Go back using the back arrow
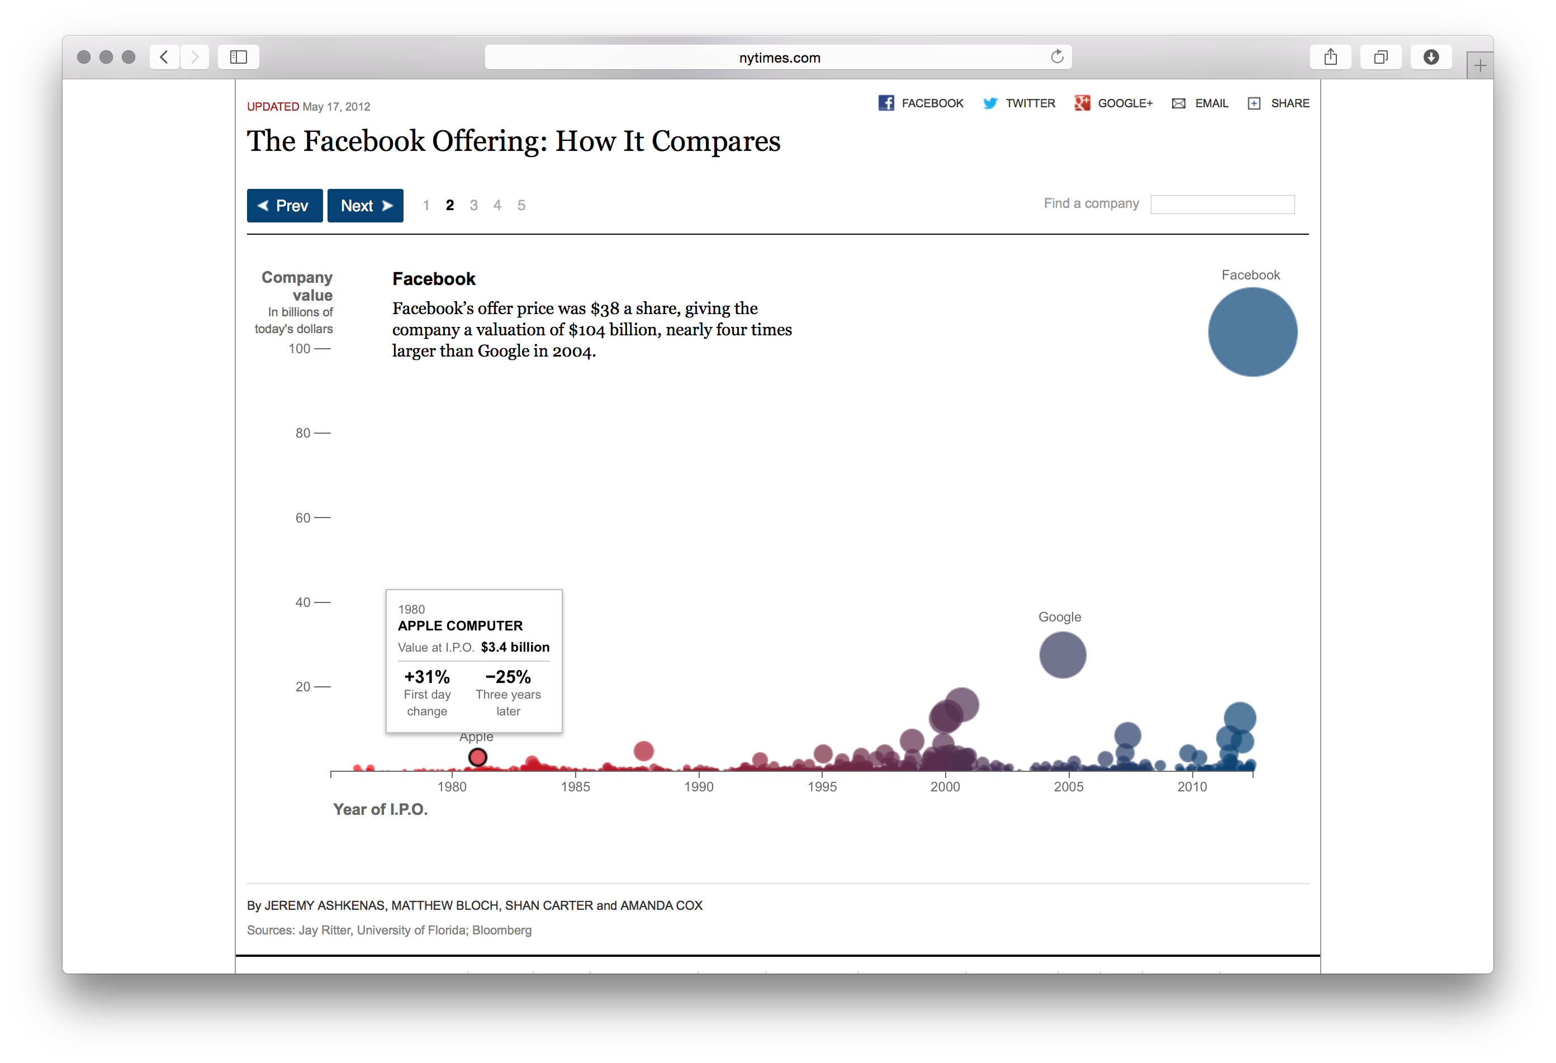The height and width of the screenshot is (1063, 1556). click(164, 57)
